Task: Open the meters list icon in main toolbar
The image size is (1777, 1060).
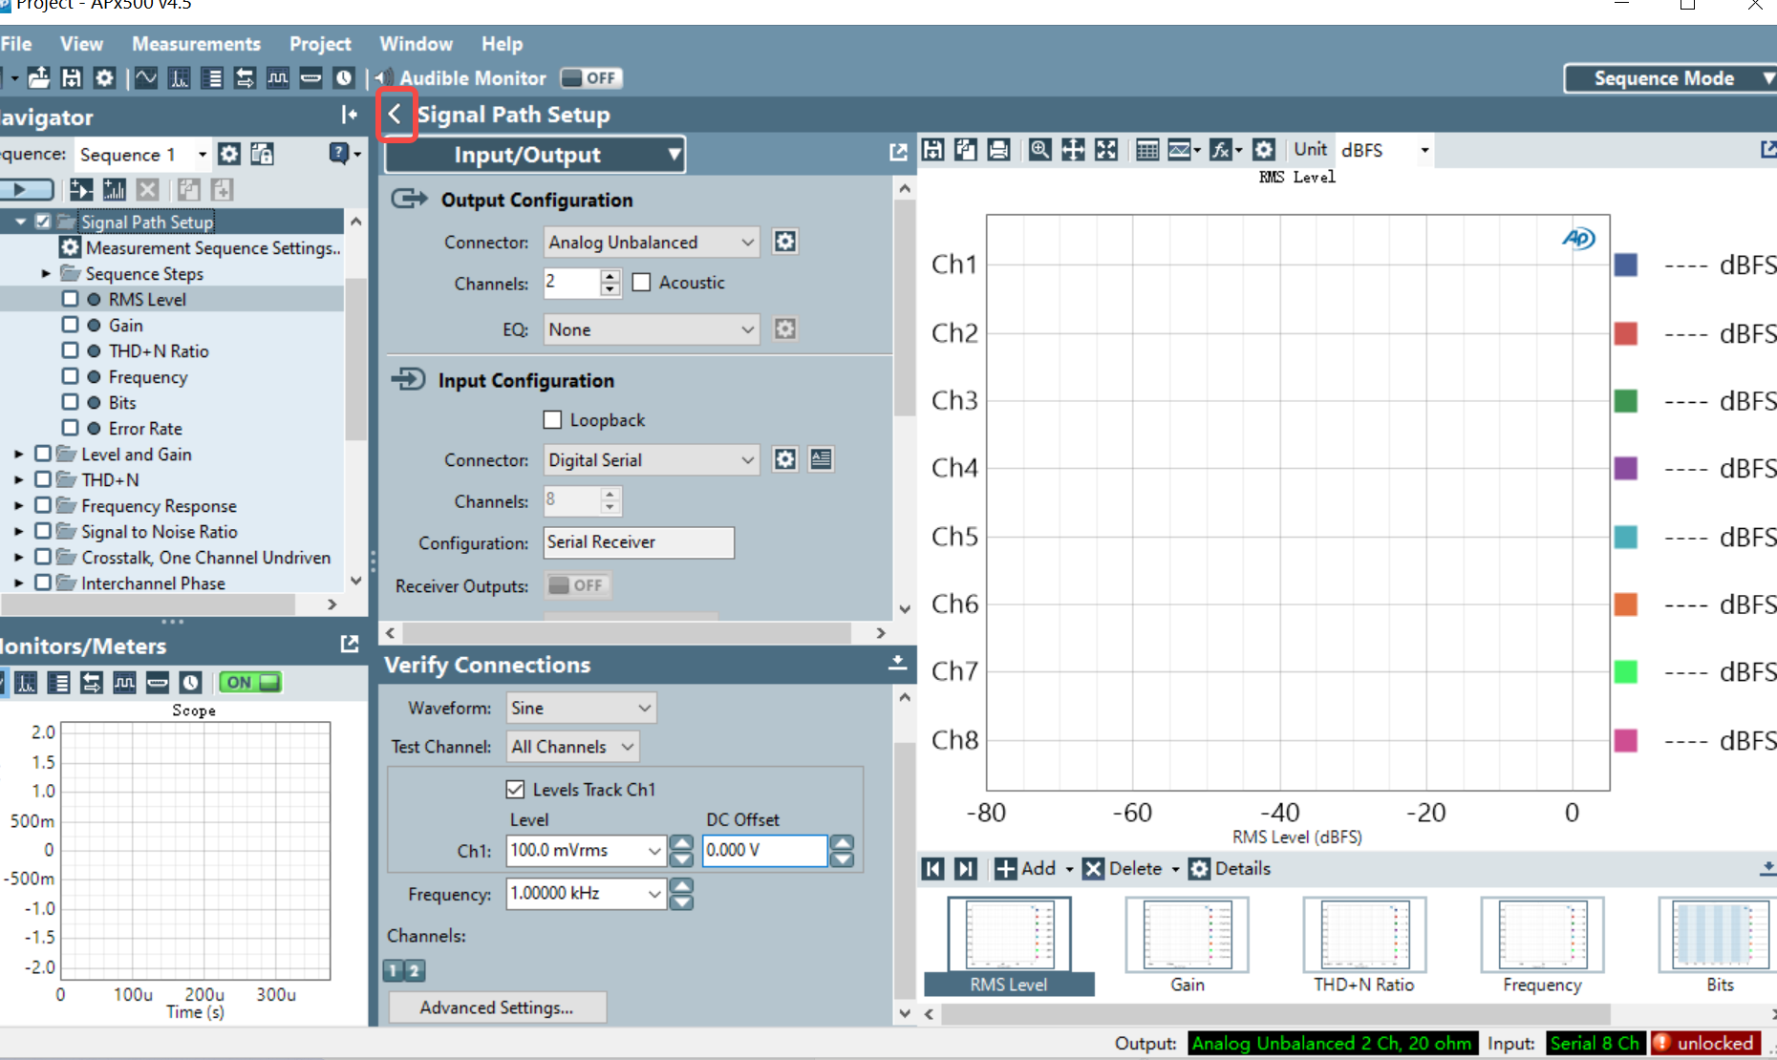Action: (212, 78)
